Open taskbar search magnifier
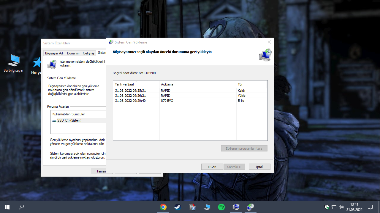 pyautogui.click(x=21, y=207)
